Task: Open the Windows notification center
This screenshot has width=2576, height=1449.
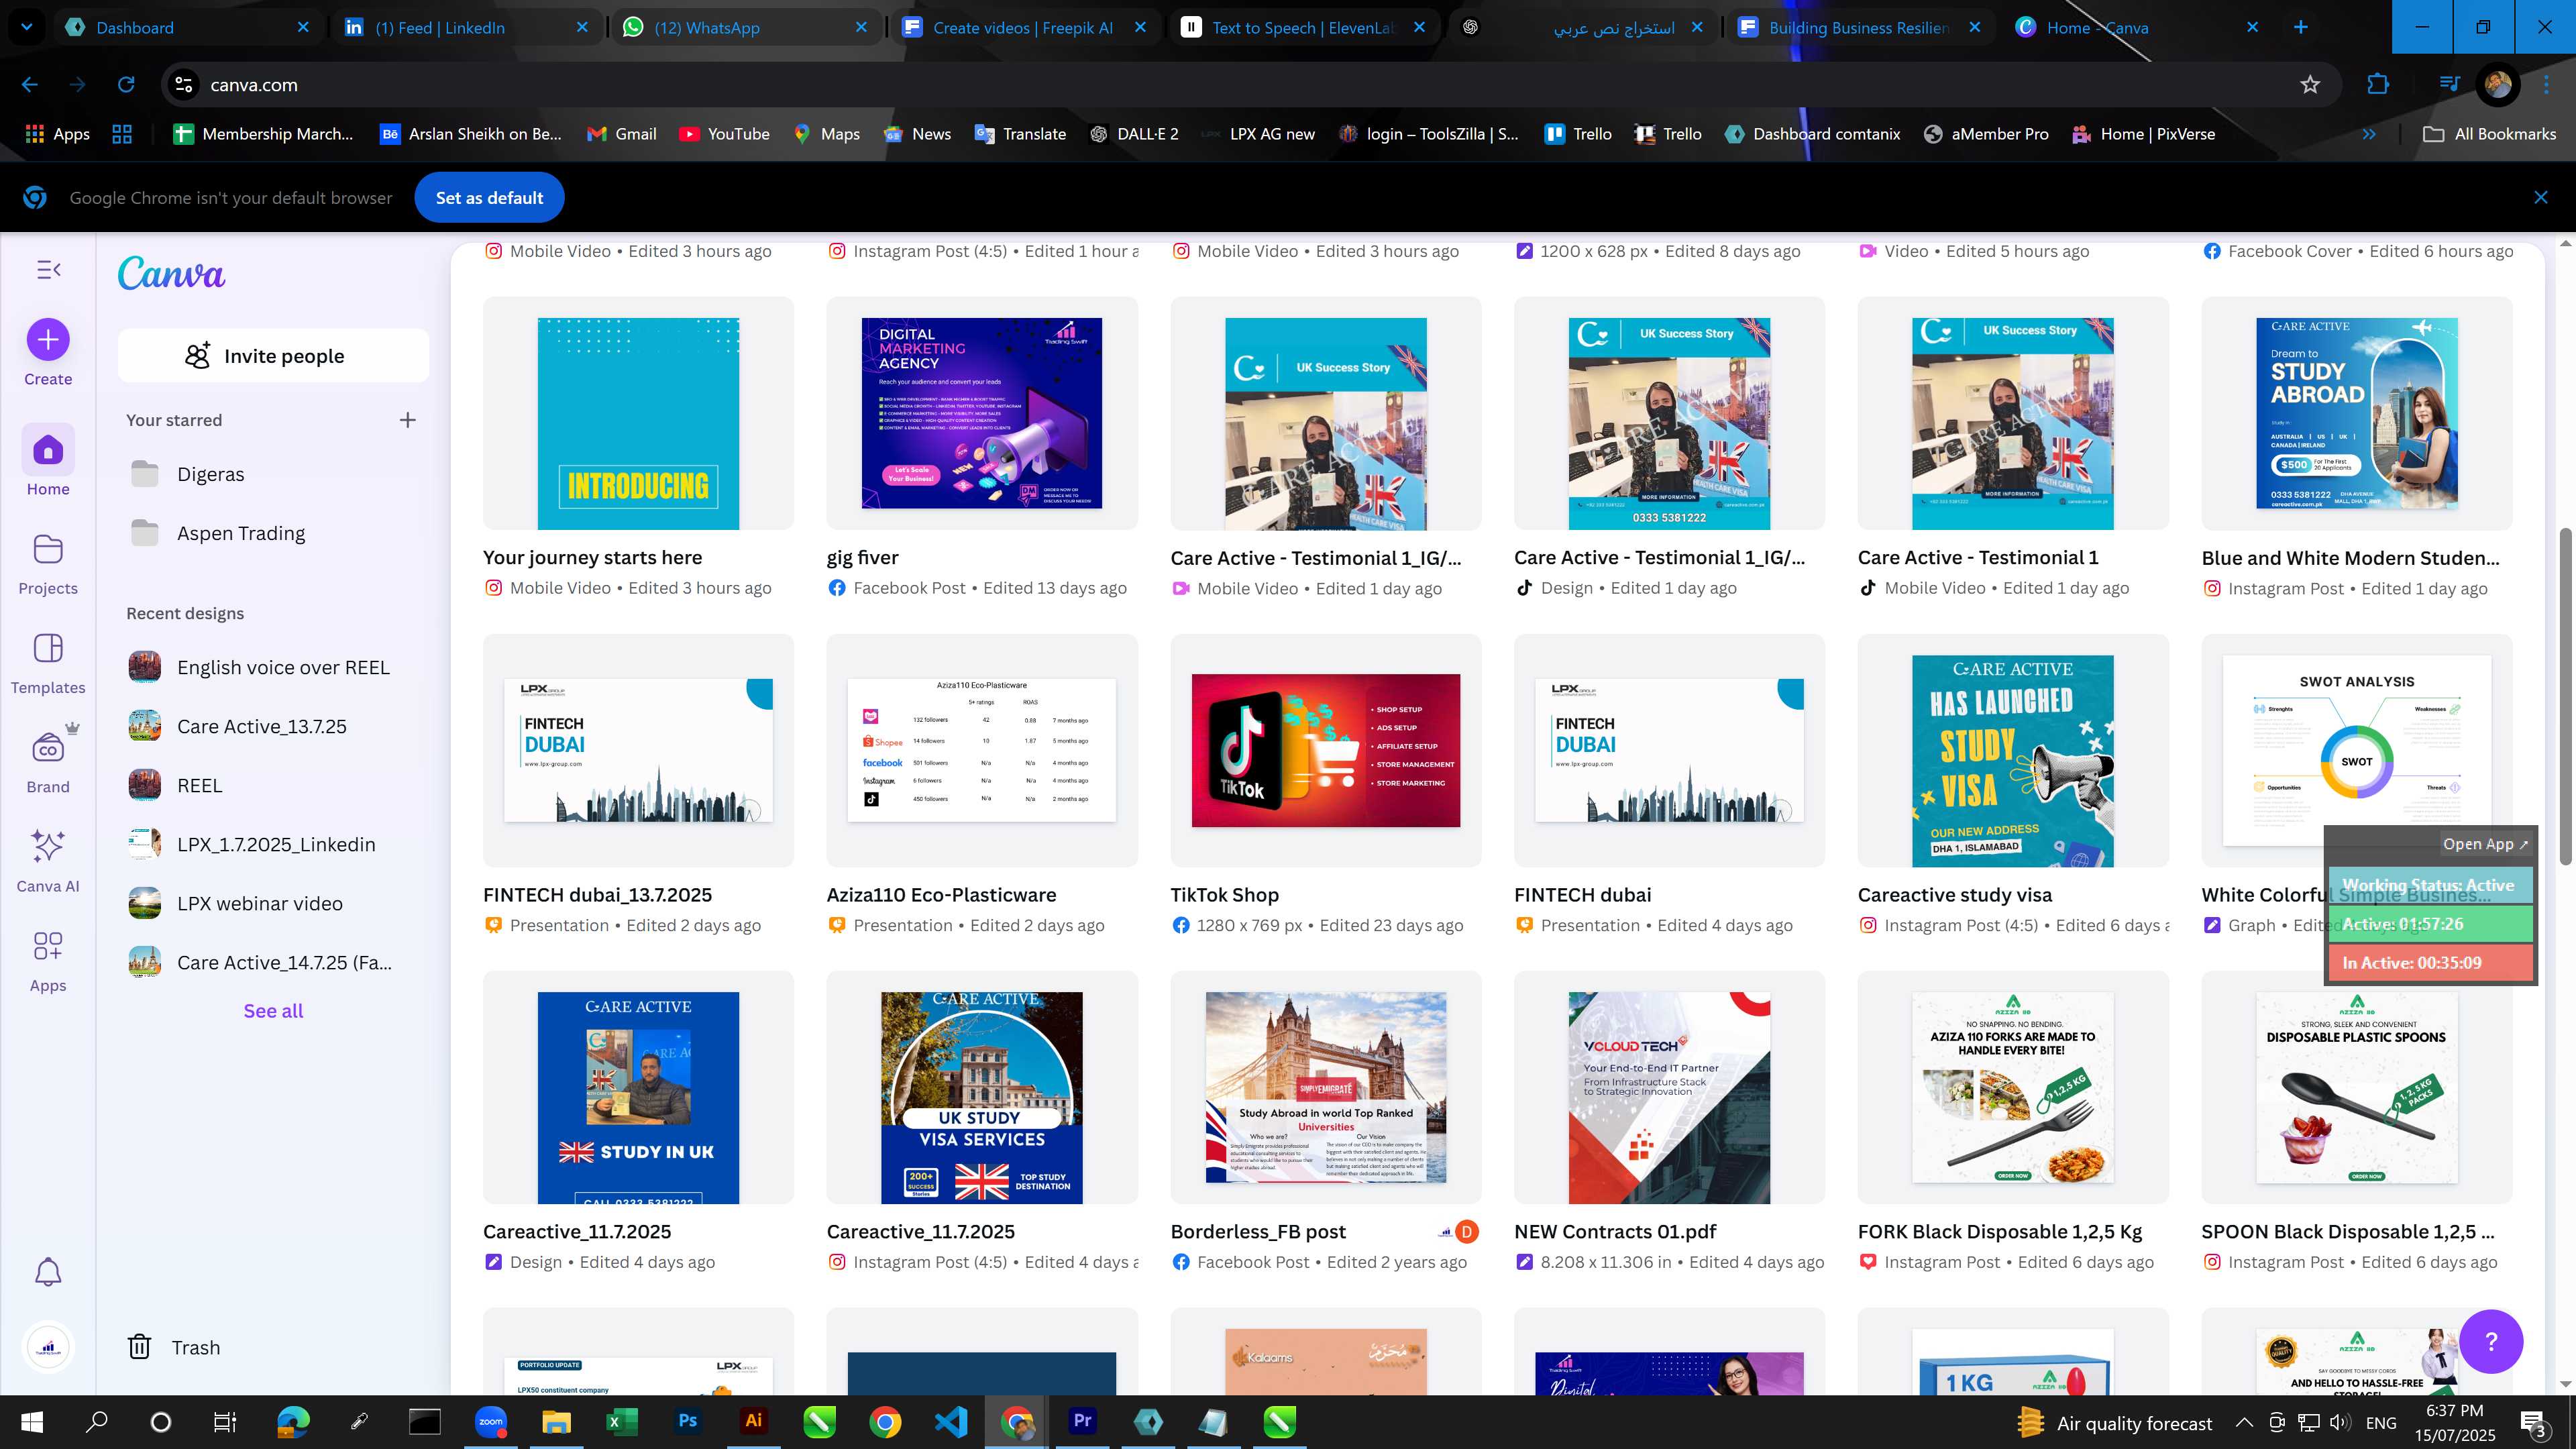Action: [2534, 1422]
